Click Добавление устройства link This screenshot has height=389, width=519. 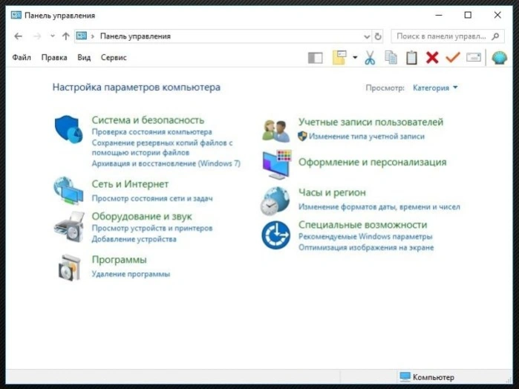click(x=134, y=239)
